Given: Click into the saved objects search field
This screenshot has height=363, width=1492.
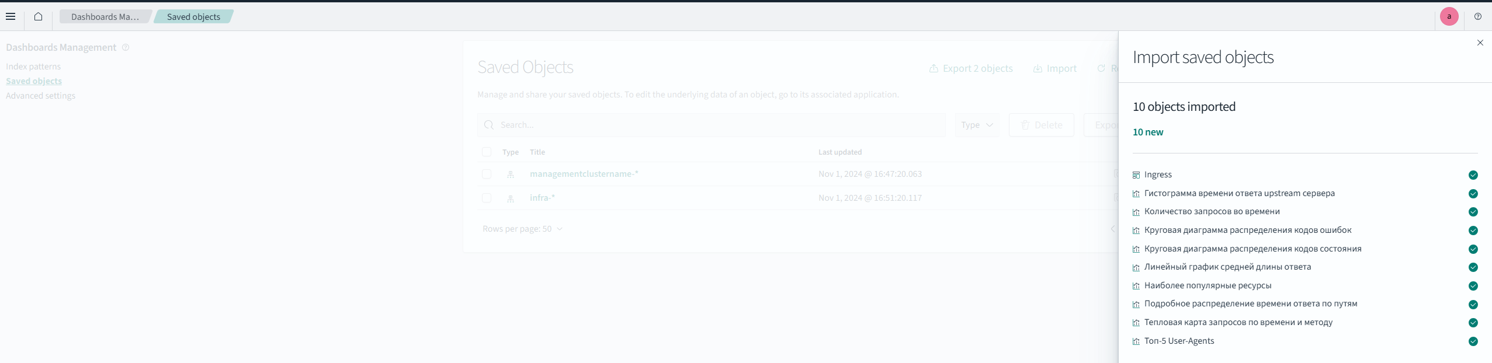Looking at the screenshot, I should [x=713, y=125].
